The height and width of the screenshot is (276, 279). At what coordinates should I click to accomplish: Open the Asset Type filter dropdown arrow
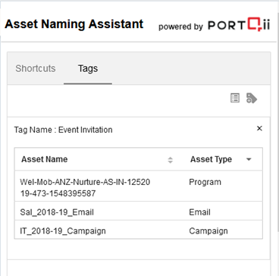click(249, 159)
